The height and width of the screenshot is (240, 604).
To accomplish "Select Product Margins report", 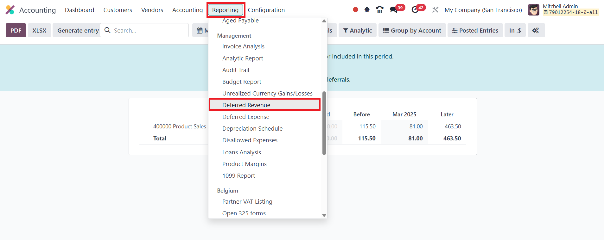I will click(245, 164).
